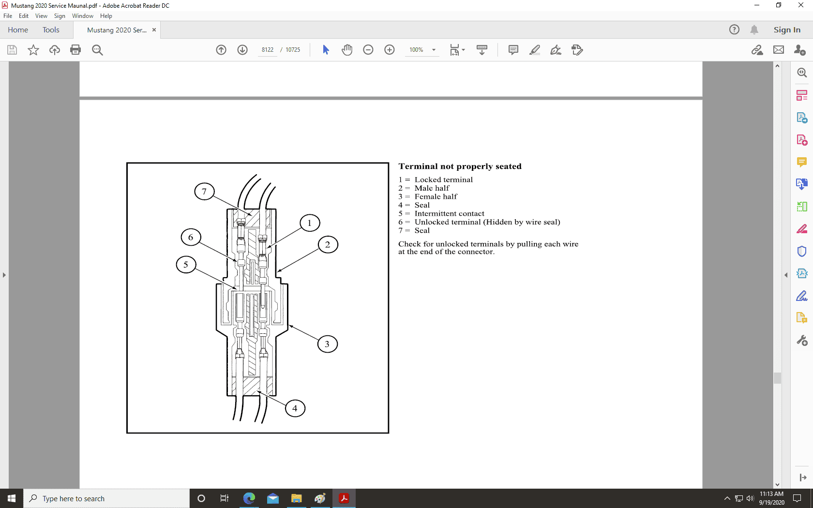Image resolution: width=813 pixels, height=508 pixels.
Task: Switch to the Home tab
Action: coord(18,30)
